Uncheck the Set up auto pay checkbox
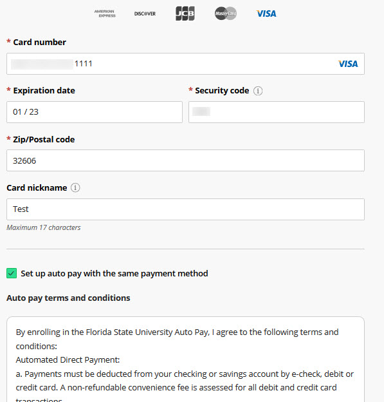 click(x=12, y=273)
